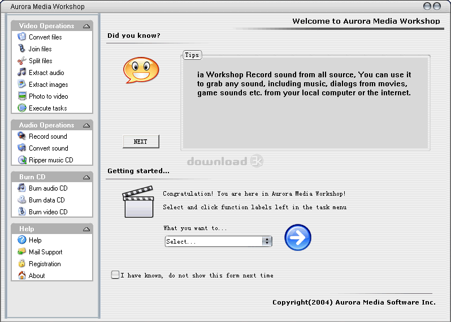Click the Burn audio CD icon
Screen dimensions: 451x322
(x=22, y=188)
